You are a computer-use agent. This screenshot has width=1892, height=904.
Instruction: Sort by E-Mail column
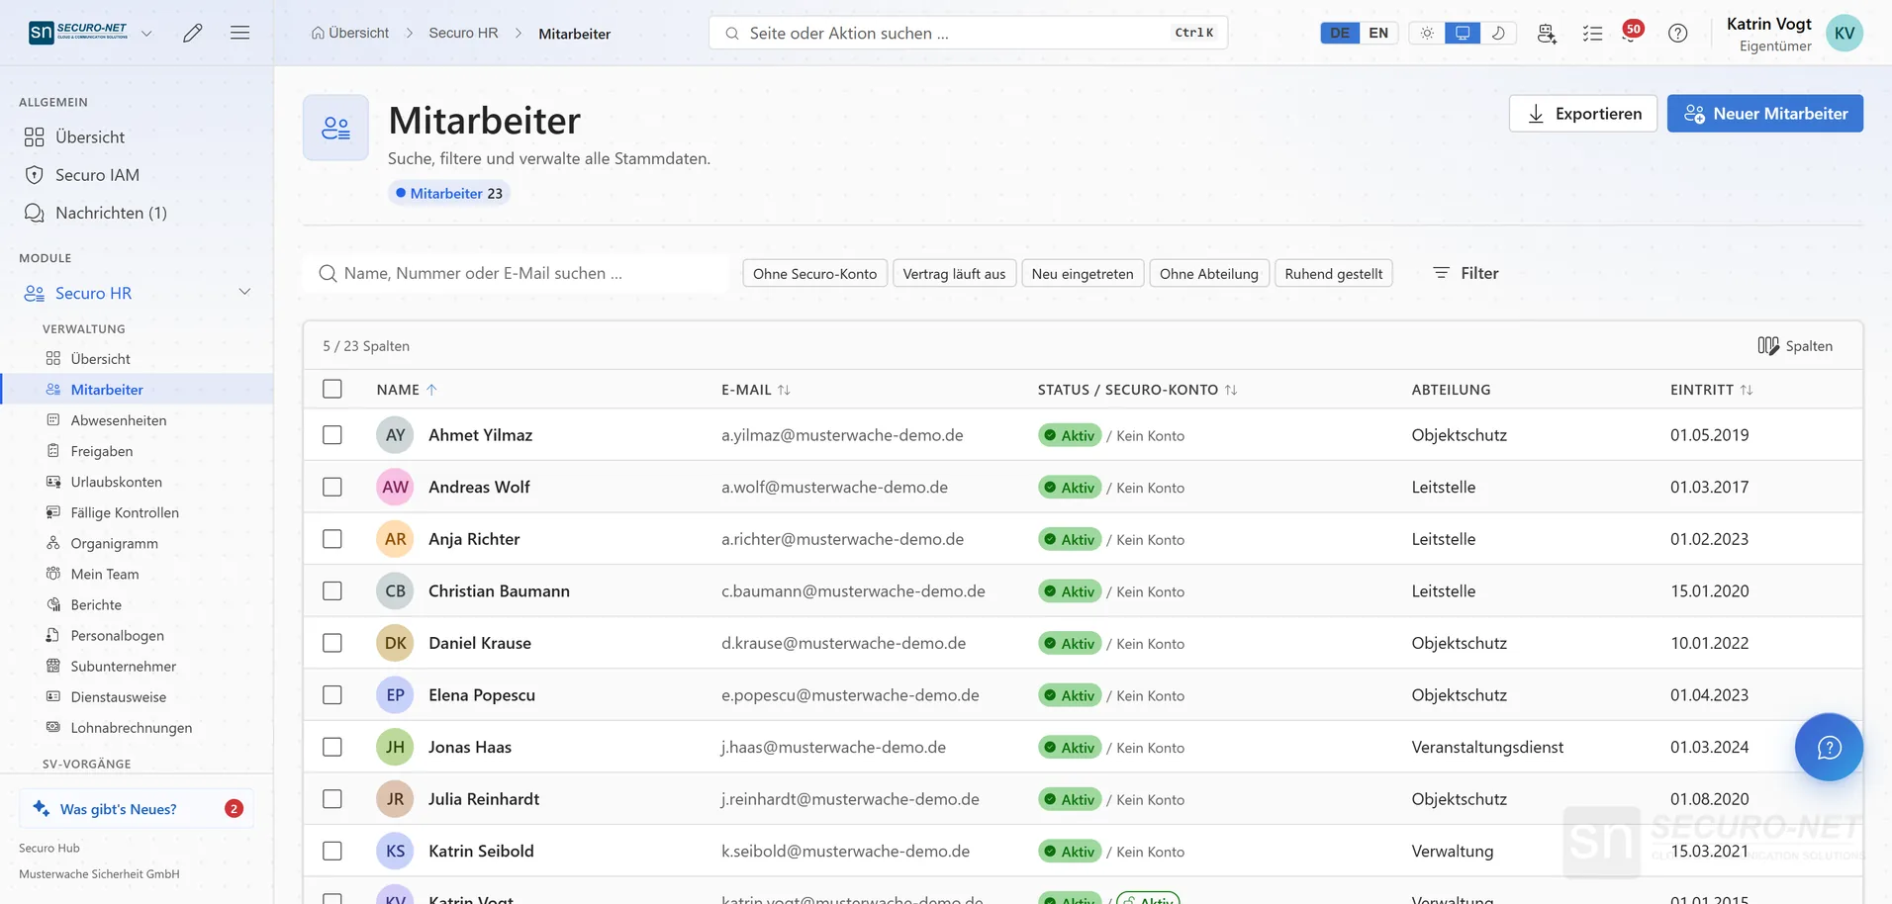(755, 390)
